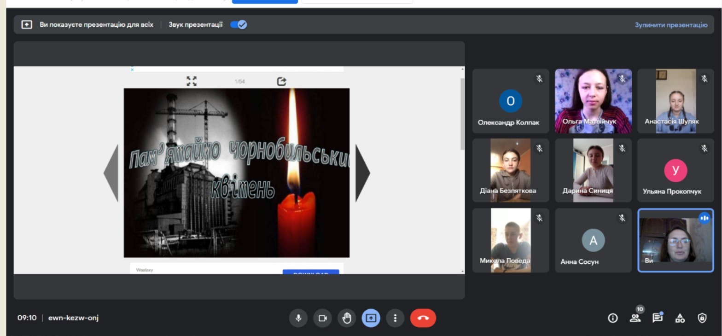Close the ad banner with X
Image resolution: width=722 pixels, height=336 pixels.
tap(132, 70)
